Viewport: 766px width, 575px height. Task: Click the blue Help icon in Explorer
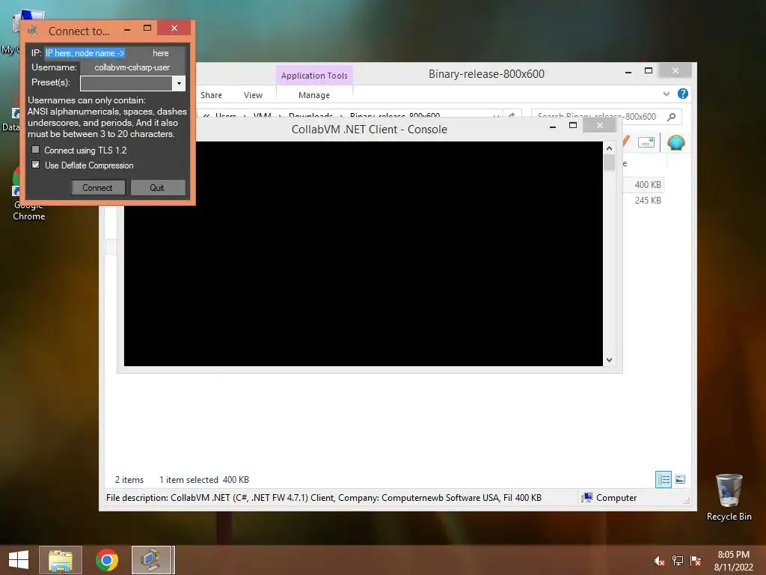(683, 94)
